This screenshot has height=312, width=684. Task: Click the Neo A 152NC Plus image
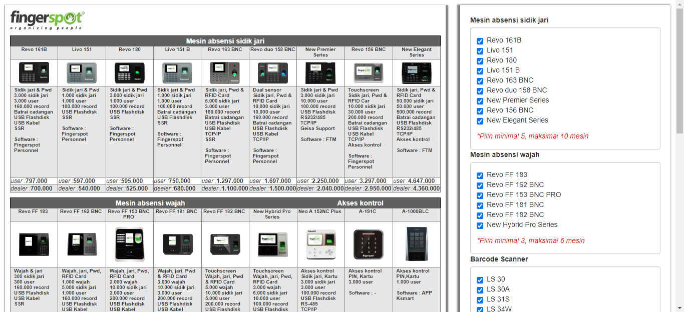point(320,244)
